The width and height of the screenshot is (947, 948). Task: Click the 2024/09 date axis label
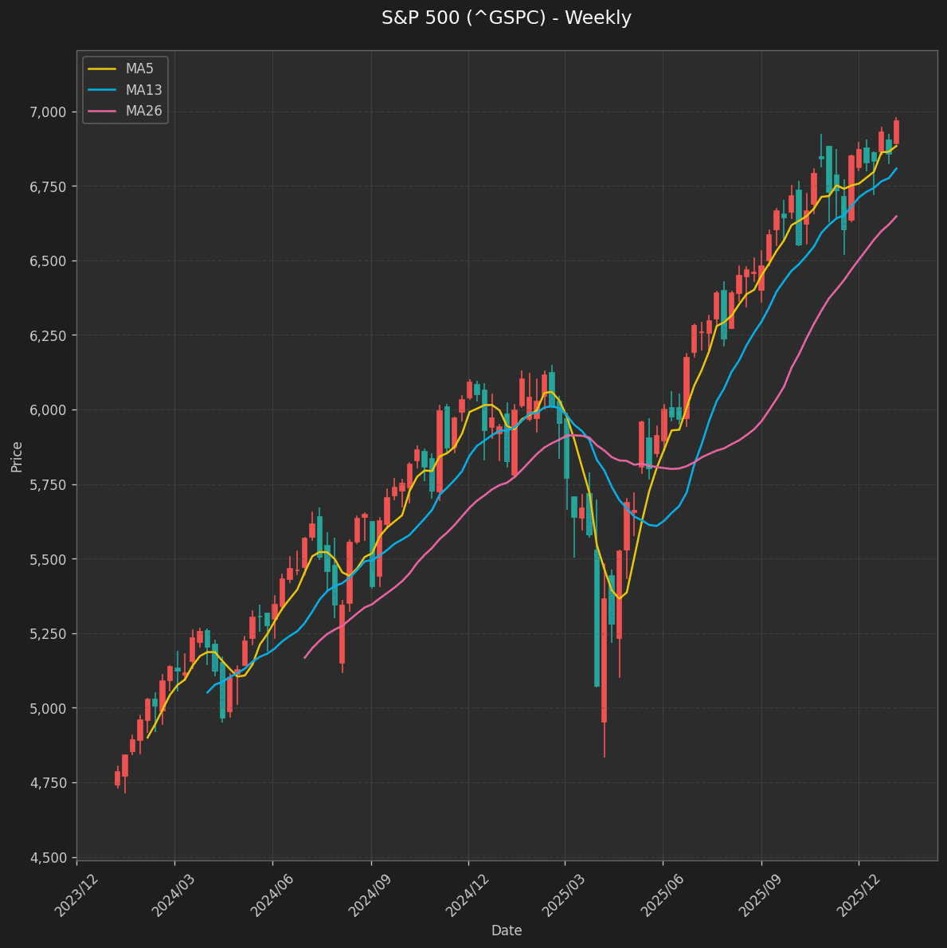tap(371, 895)
